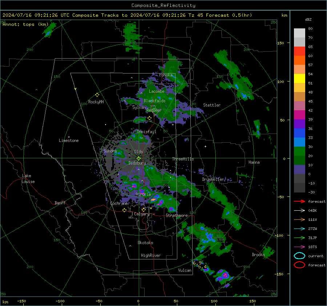Click the 6.9 storm top annotation

[197, 263]
